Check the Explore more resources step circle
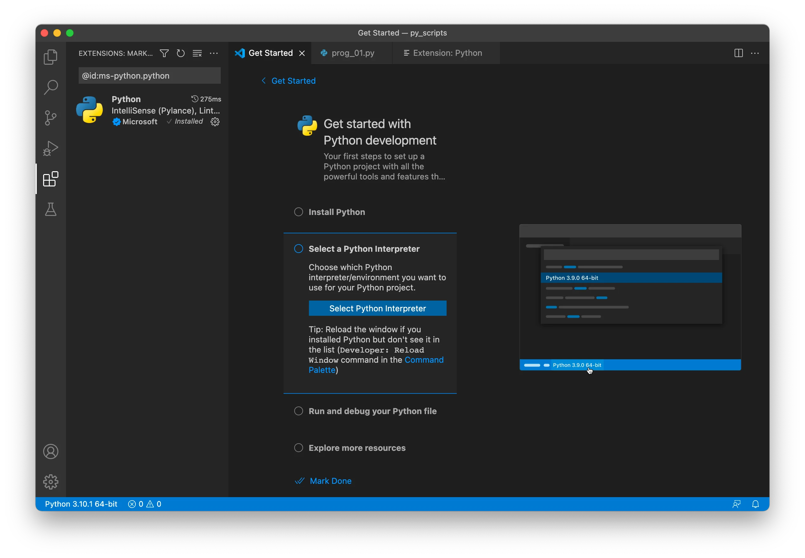Screen dimensions: 805x558 pos(298,448)
